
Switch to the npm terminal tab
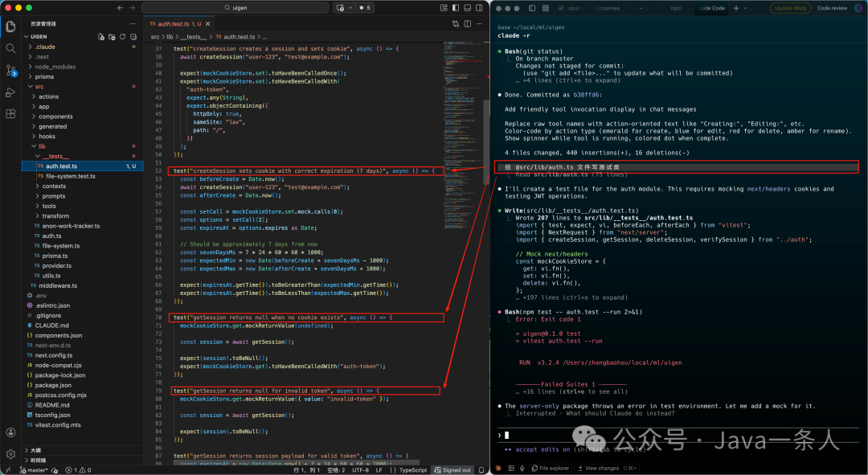click(x=678, y=8)
